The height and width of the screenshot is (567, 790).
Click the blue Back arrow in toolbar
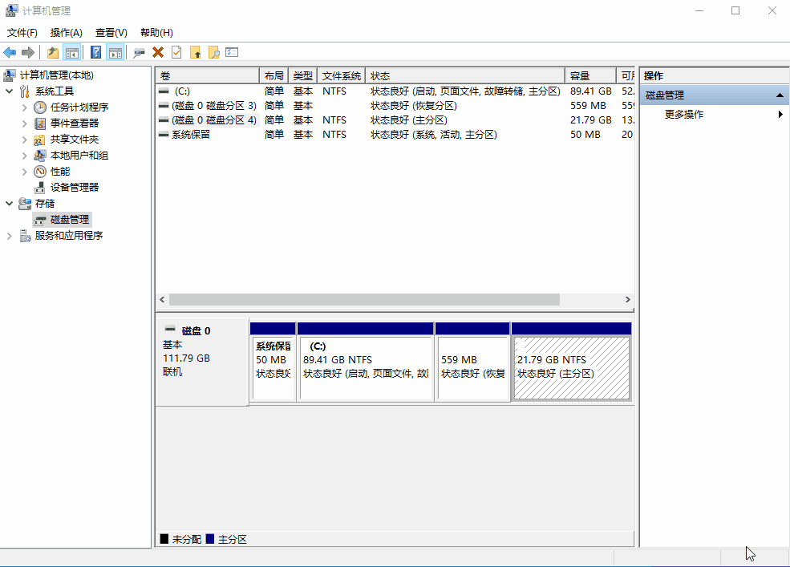pyautogui.click(x=10, y=52)
